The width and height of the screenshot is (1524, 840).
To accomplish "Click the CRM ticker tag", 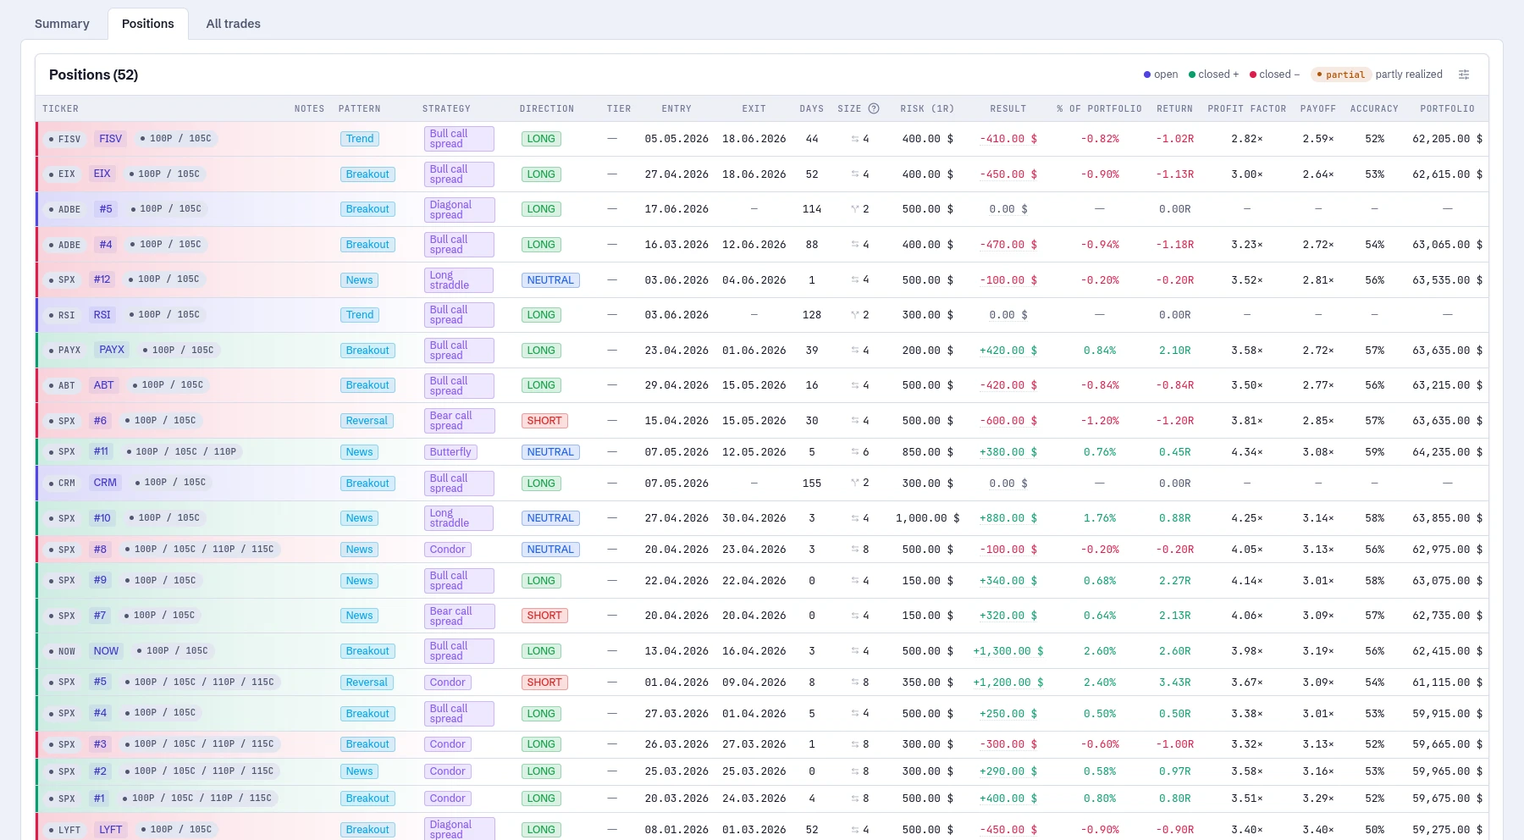I will click(x=105, y=483).
